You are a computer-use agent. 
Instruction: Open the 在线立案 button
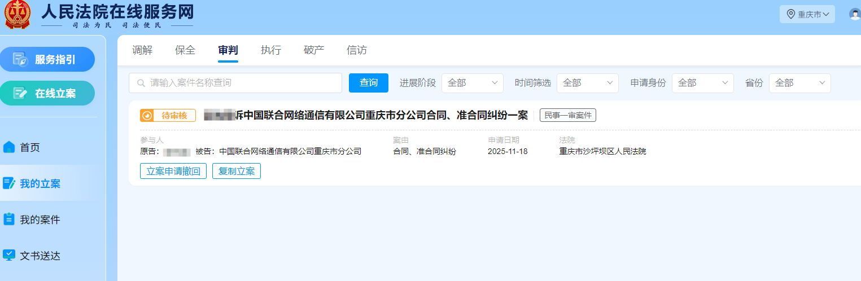point(47,93)
